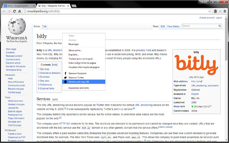Jump to 5 References in contents
The width and height of the screenshot is (229, 143).
coord(45,85)
